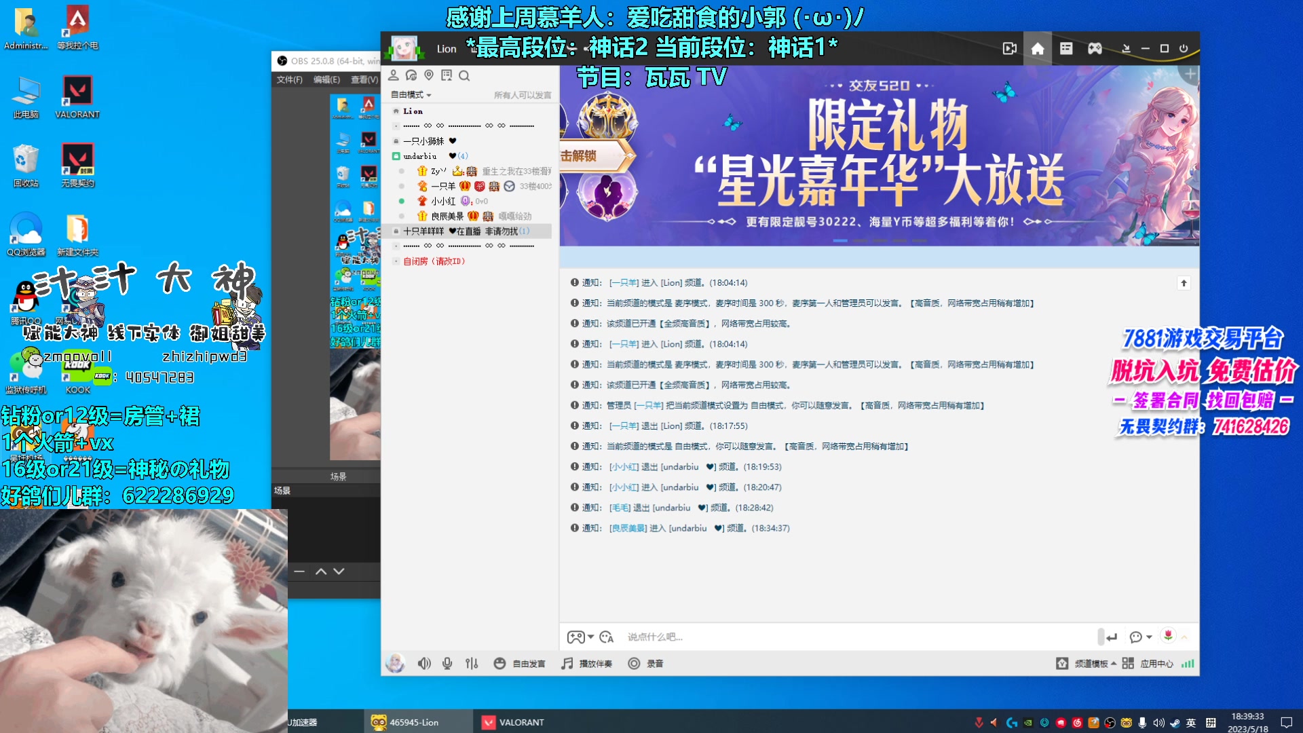Screen dimensions: 1303x733
Task: Click the power exit icon in YY header
Action: (1184, 49)
